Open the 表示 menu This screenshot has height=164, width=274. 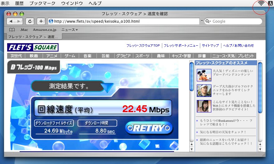coord(5,3)
